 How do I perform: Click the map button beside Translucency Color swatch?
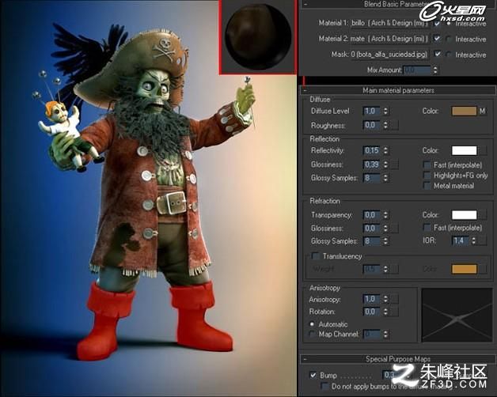point(483,269)
